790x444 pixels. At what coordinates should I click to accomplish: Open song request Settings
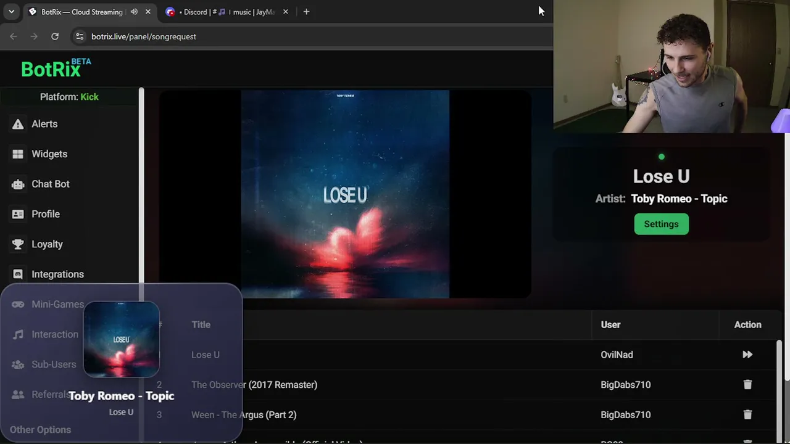pyautogui.click(x=661, y=224)
